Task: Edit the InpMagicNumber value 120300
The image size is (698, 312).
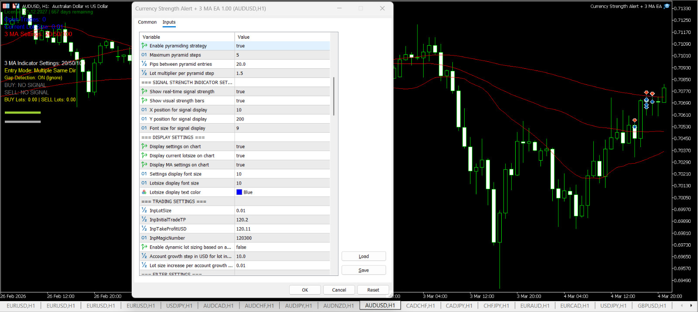Action: pos(282,238)
